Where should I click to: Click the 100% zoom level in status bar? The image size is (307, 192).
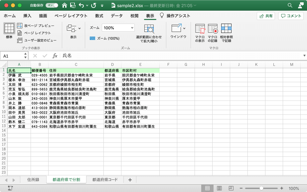(x=294, y=188)
